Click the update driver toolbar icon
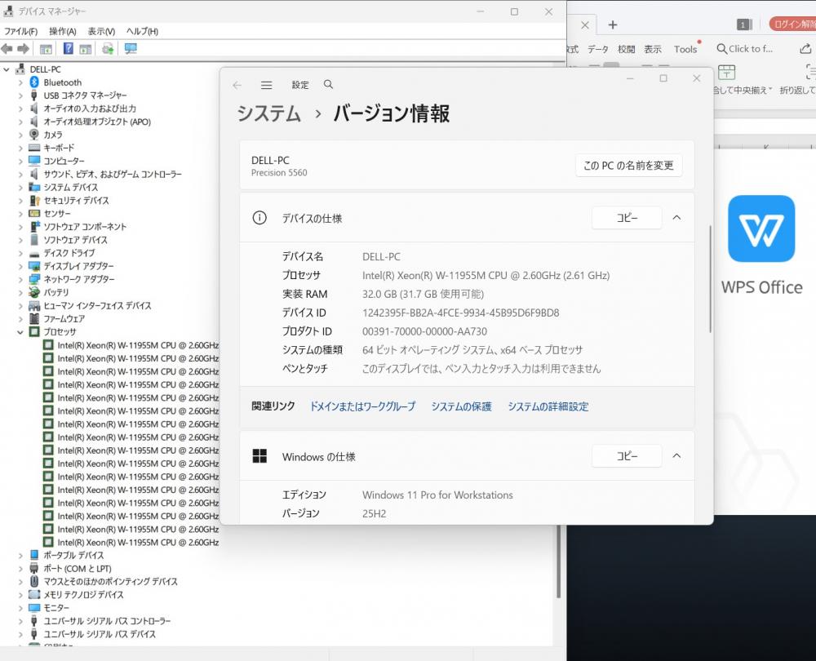816x661 pixels. 108,49
